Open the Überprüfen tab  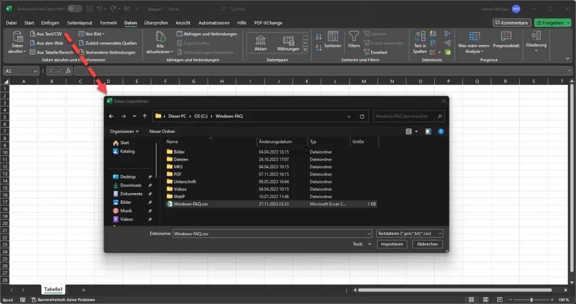coord(156,23)
